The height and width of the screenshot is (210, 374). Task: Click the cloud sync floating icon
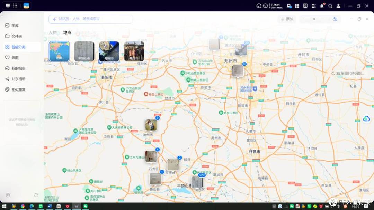366,119
